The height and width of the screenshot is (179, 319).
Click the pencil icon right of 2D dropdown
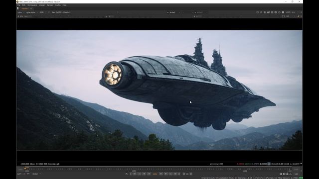pyautogui.click(x=298, y=16)
